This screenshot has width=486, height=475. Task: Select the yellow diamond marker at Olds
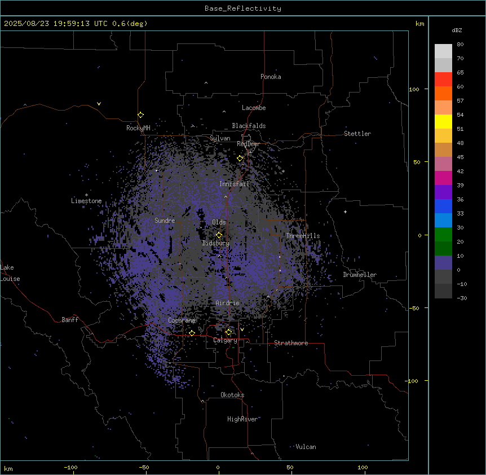219,235
